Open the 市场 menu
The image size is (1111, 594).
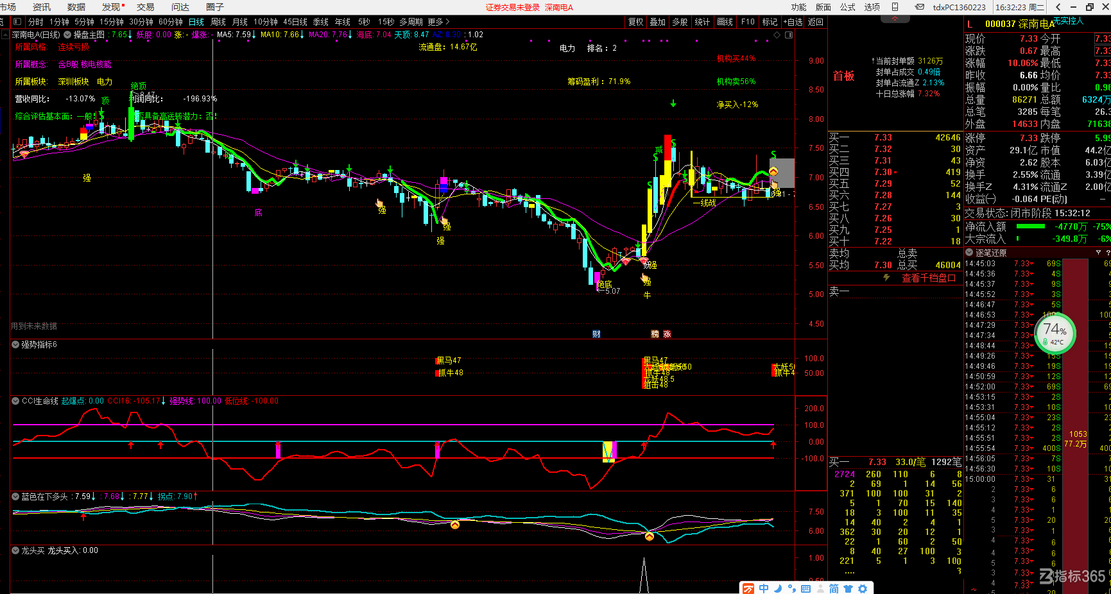tap(8, 7)
